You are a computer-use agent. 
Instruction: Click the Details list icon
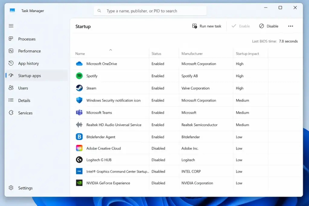(11, 100)
